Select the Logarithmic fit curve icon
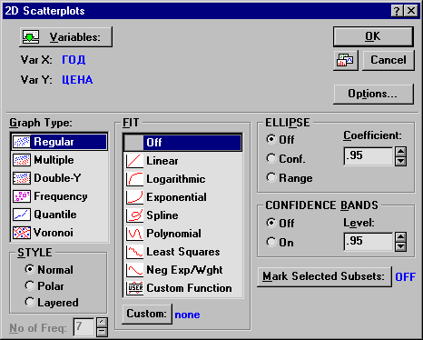 134,179
